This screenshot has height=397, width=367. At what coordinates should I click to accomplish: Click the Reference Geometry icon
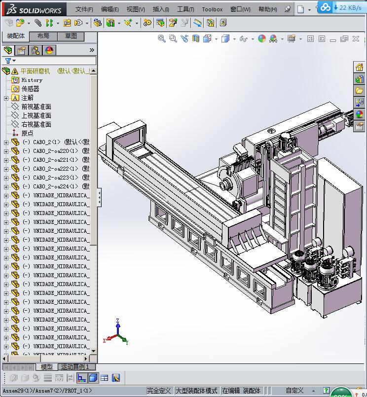point(128,23)
